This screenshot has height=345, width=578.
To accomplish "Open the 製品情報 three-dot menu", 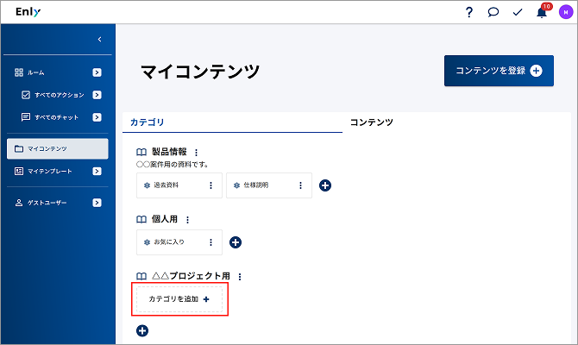I will click(196, 152).
